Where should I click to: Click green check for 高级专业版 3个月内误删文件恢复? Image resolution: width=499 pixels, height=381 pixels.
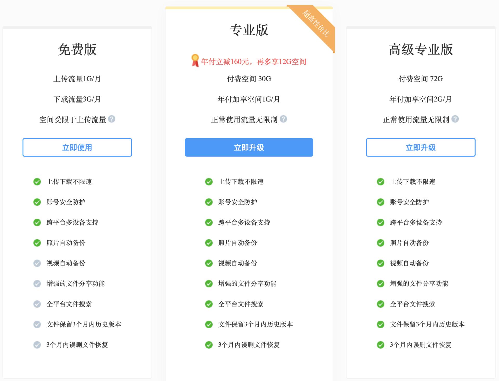[x=381, y=345]
